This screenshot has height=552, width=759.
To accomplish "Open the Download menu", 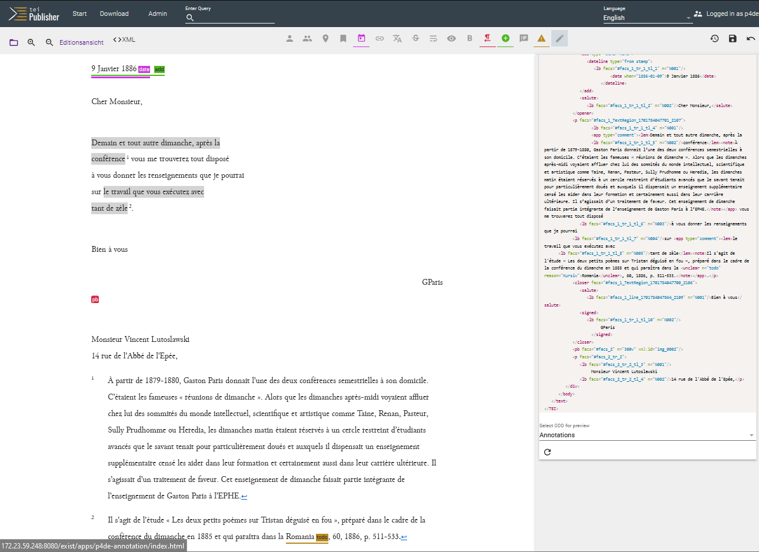I will point(114,13).
